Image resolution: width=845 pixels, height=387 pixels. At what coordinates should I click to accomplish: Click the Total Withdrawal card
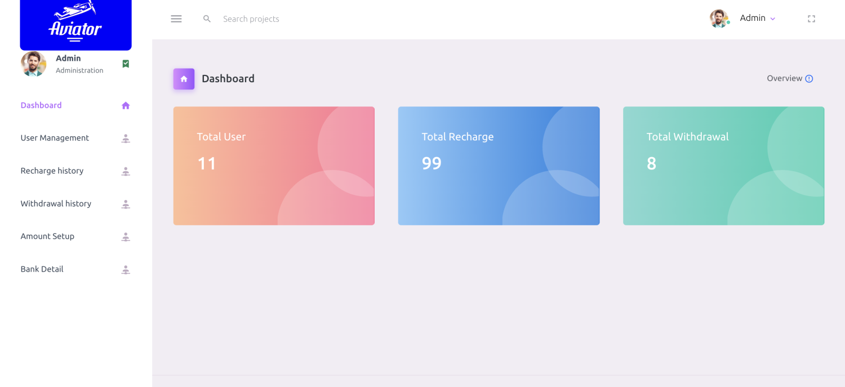click(x=723, y=166)
